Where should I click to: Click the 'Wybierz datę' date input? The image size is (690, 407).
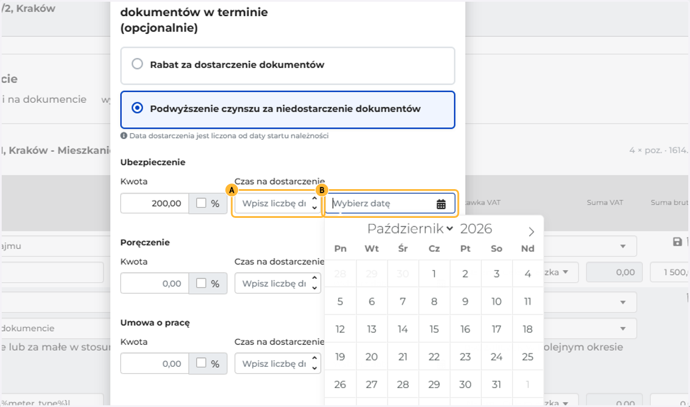coord(390,203)
